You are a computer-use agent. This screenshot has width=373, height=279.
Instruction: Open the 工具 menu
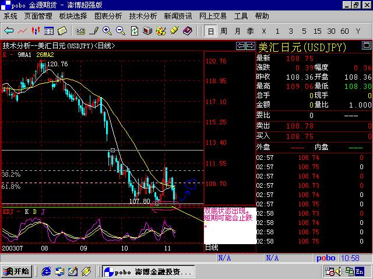[241, 16]
